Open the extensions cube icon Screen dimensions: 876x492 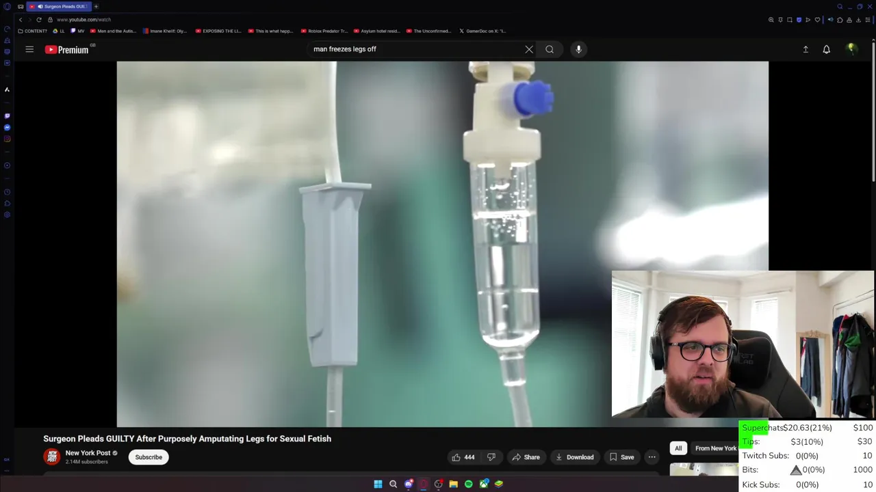tap(840, 20)
